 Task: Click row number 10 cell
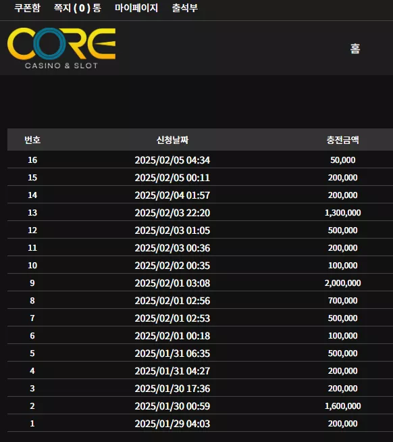(x=32, y=265)
